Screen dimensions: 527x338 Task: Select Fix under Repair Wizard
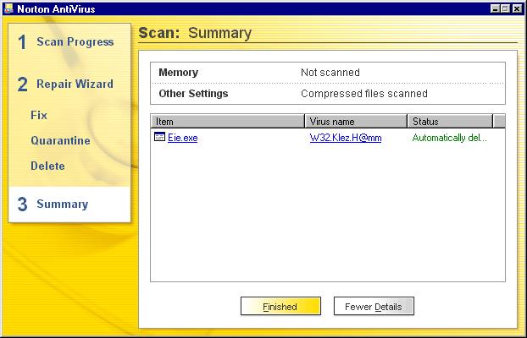[x=39, y=115]
